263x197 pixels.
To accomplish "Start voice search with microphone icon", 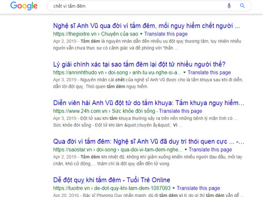I will point(229,6).
